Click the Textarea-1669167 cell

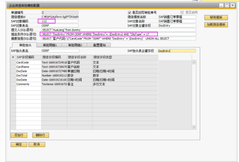click(x=54, y=84)
